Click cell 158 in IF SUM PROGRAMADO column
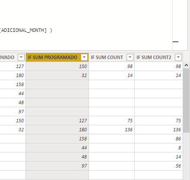This screenshot has height=180, width=190. 57,139
